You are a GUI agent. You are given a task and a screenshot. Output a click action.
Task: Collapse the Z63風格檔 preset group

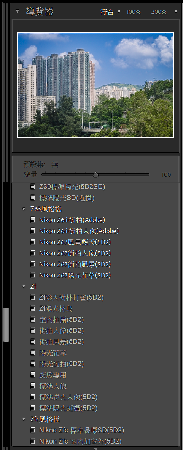coord(24,209)
